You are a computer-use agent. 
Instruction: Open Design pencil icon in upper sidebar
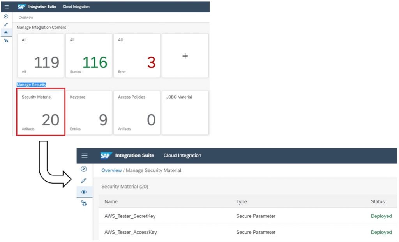(6, 25)
